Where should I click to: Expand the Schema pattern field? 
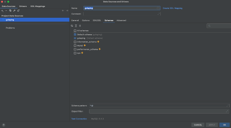click(x=228, y=106)
